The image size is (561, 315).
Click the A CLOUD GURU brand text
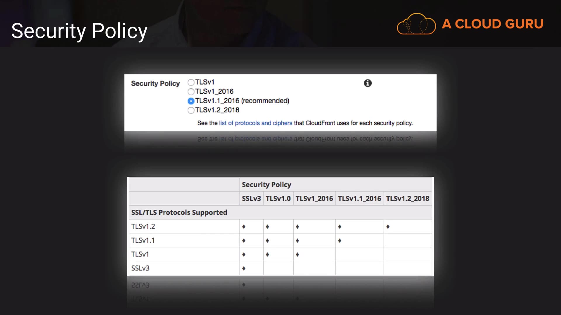(492, 24)
